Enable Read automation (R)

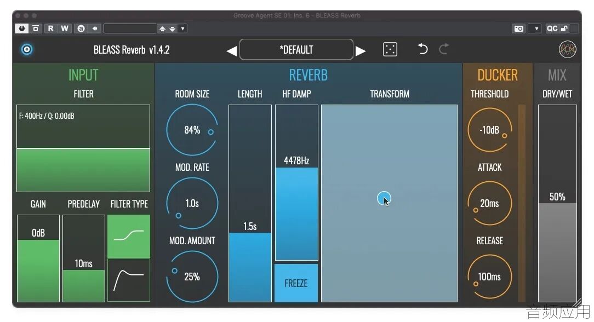click(x=50, y=28)
